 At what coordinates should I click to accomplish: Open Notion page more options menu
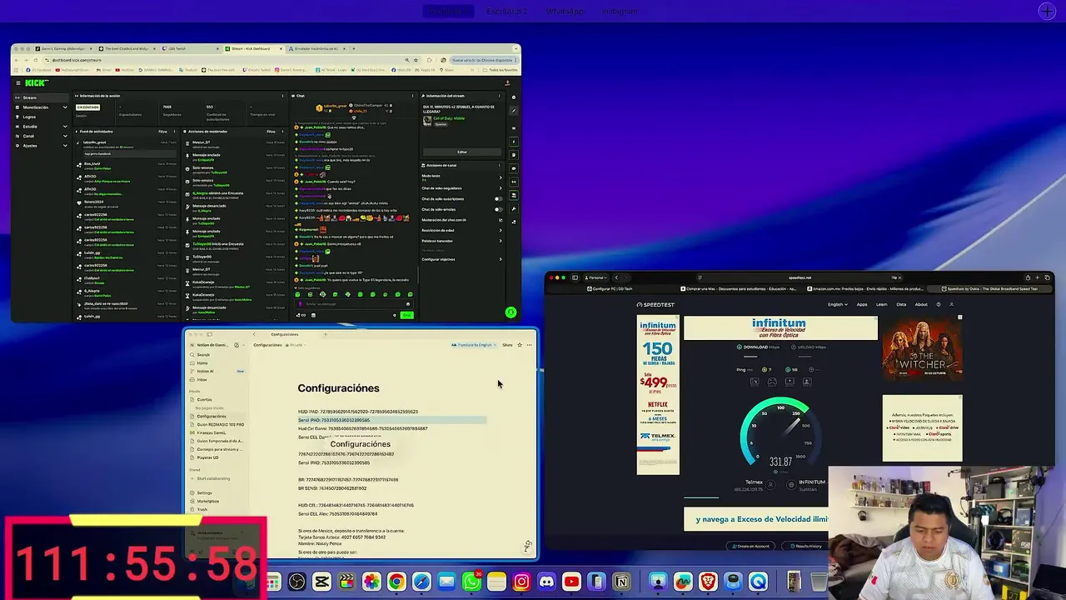click(529, 344)
